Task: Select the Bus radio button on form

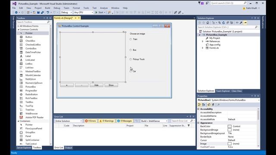Action: [133, 50]
